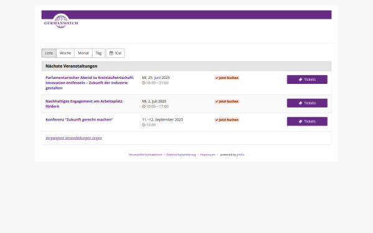Switch to the Tag view tab

pos(98,53)
